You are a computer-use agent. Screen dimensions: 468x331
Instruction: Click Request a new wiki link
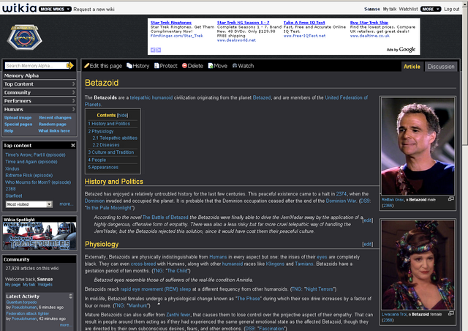(94, 10)
